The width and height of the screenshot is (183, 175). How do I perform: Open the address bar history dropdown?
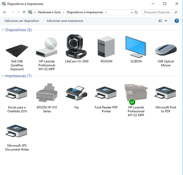coord(132,12)
